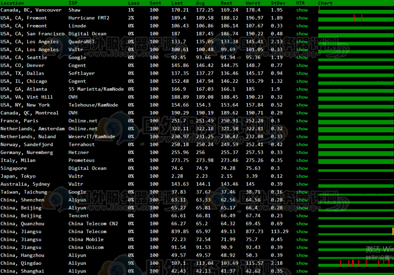Select the "Hurricane FMT2" ISP cell
394x275 pixels.
(x=89, y=18)
